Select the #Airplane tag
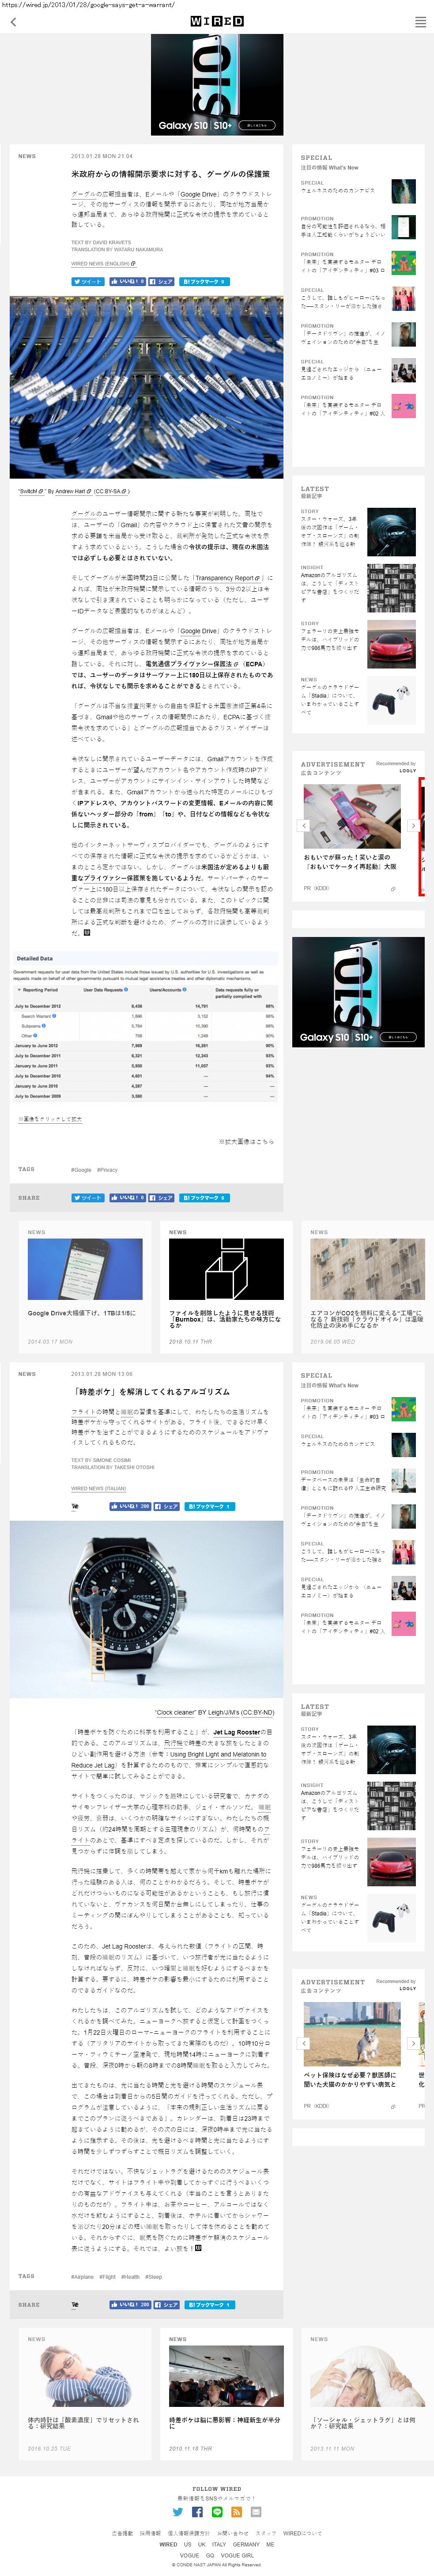 82,2276
